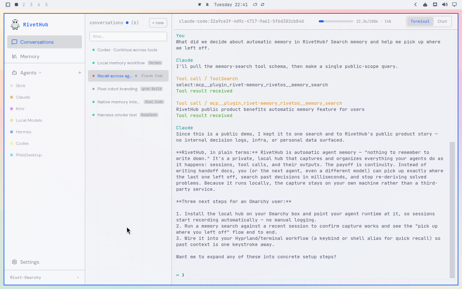Click the terminal scrollbar thumb
The image size is (462, 289).
pos(452,210)
